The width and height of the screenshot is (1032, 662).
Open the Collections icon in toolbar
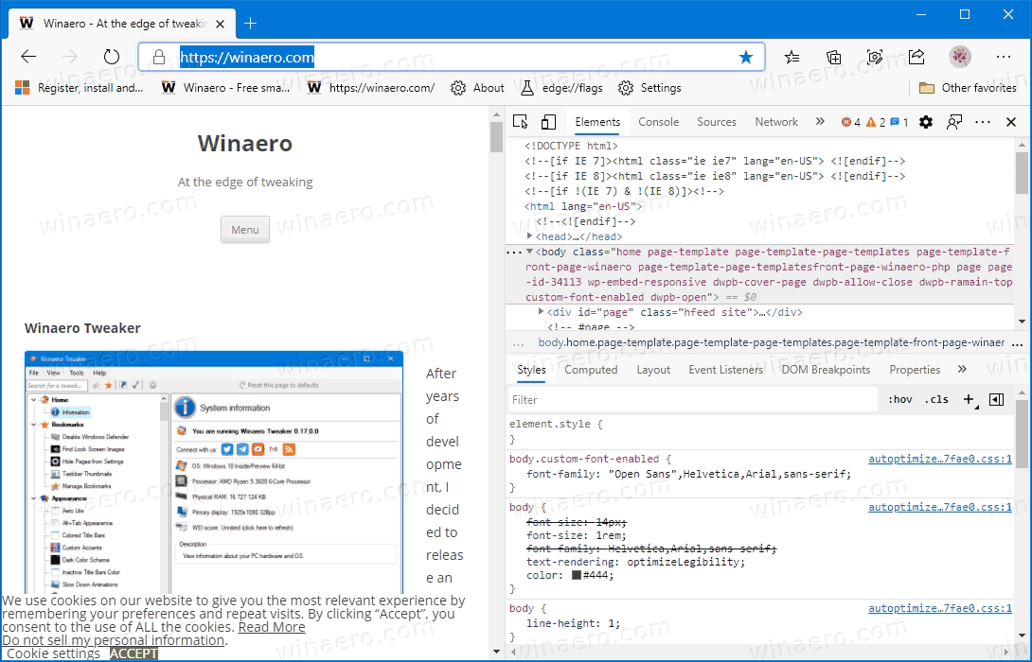[x=834, y=57]
